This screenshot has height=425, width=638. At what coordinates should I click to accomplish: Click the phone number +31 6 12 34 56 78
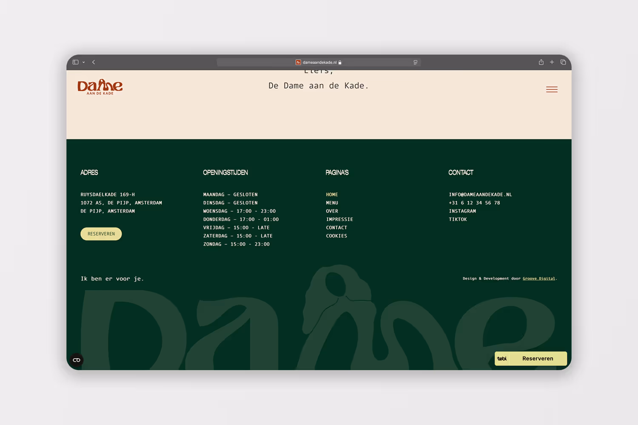[x=474, y=203]
